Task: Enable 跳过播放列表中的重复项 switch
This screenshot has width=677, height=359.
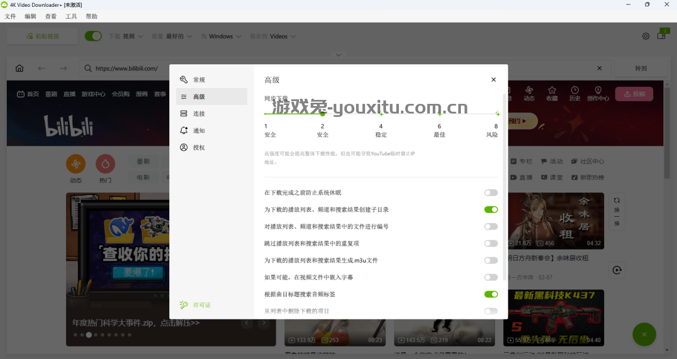Action: [x=491, y=243]
